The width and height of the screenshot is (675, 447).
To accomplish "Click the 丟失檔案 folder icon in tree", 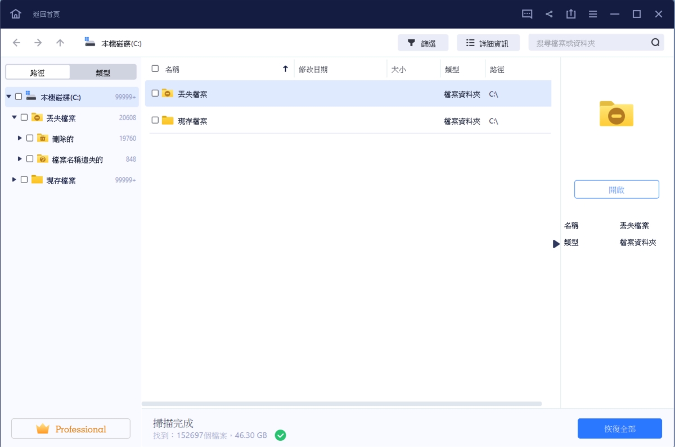I will click(37, 117).
